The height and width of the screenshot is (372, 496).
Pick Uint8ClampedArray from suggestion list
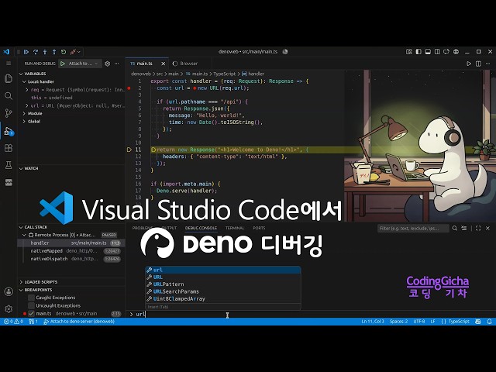pos(222,298)
